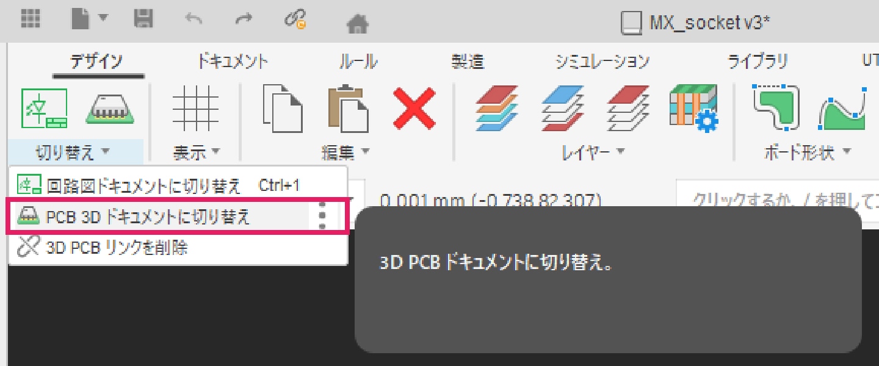Expand the 表示 dropdown
Viewport: 879px width, 366px height.
click(195, 152)
